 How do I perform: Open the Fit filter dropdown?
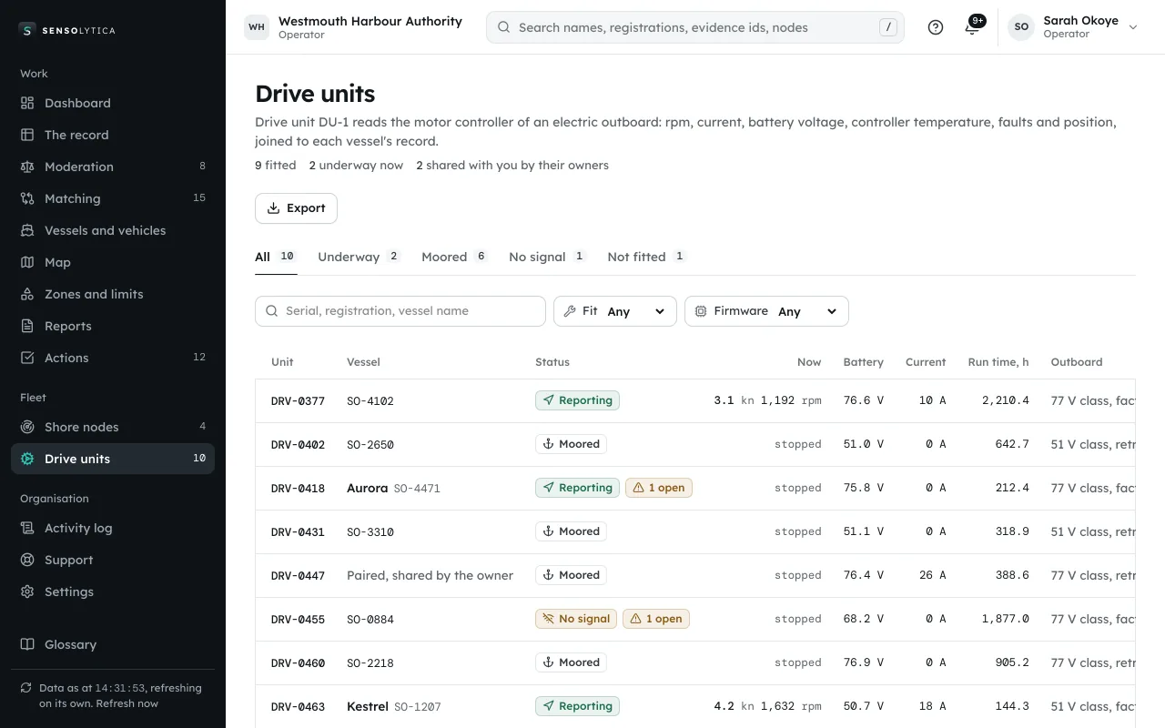(615, 311)
